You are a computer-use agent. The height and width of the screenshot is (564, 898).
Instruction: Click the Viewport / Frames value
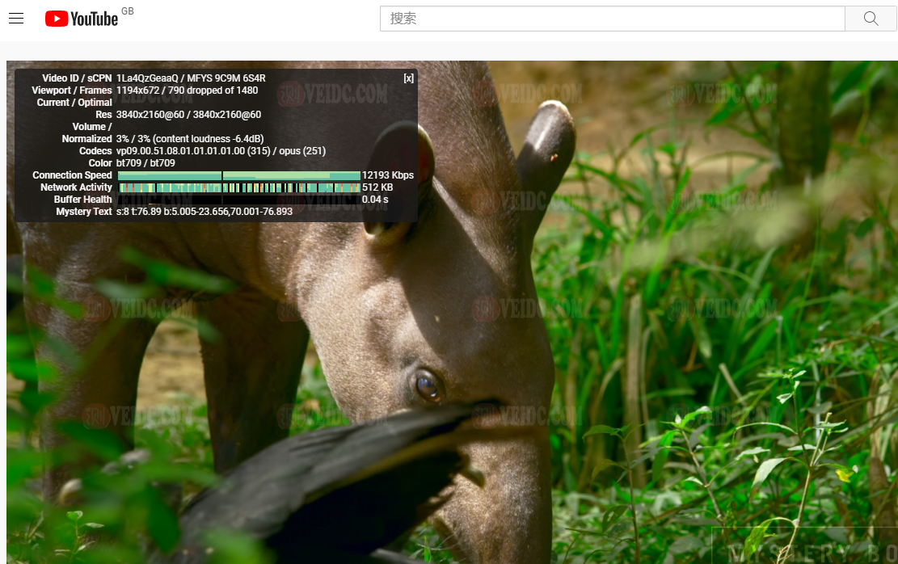[187, 90]
